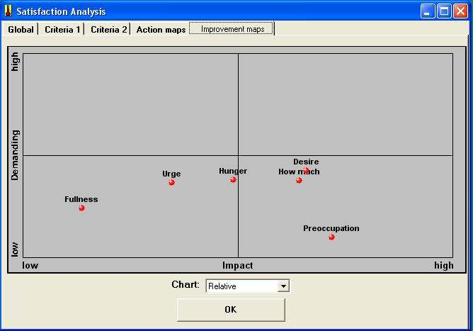The height and width of the screenshot is (331, 473).
Task: Confirm with the OK button
Action: coord(231,310)
